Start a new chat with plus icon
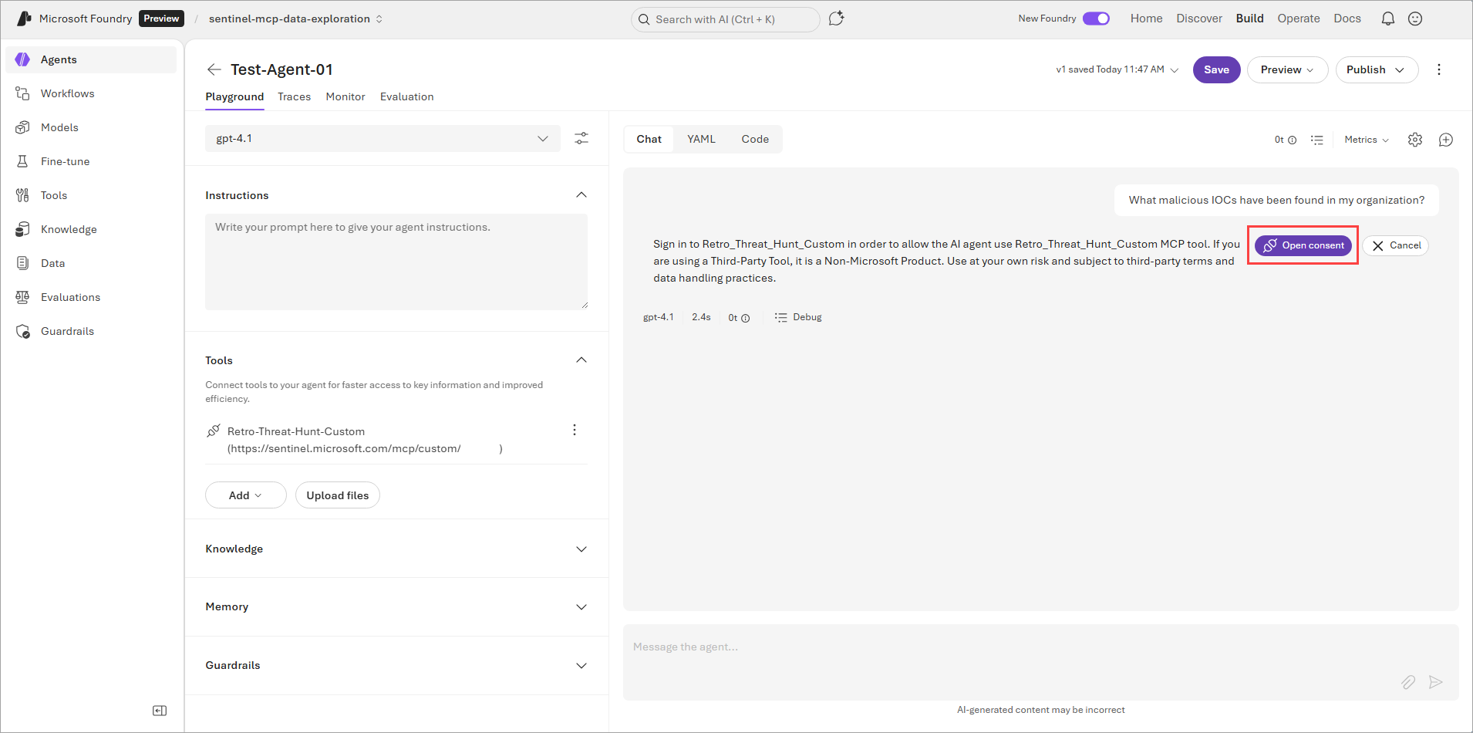This screenshot has width=1473, height=733. 1446,140
